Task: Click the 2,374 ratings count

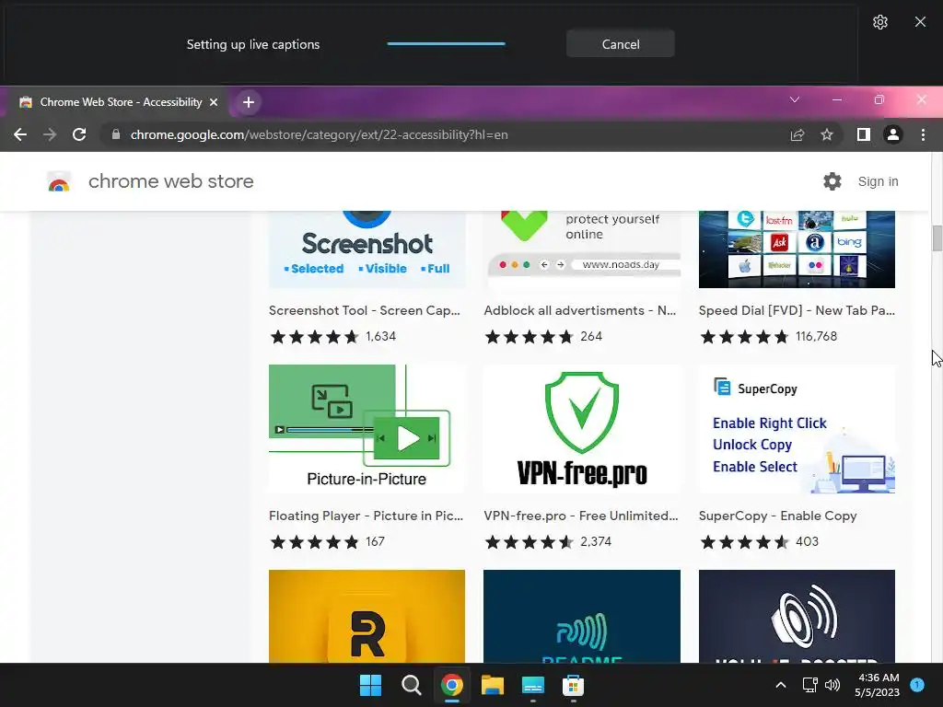Action: click(596, 541)
